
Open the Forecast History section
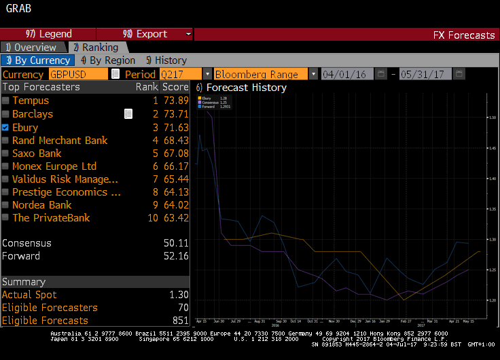pos(241,88)
